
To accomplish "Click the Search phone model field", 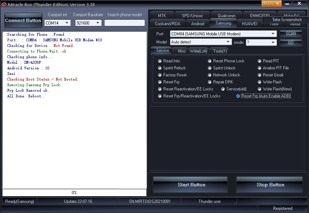I will click(x=125, y=23).
